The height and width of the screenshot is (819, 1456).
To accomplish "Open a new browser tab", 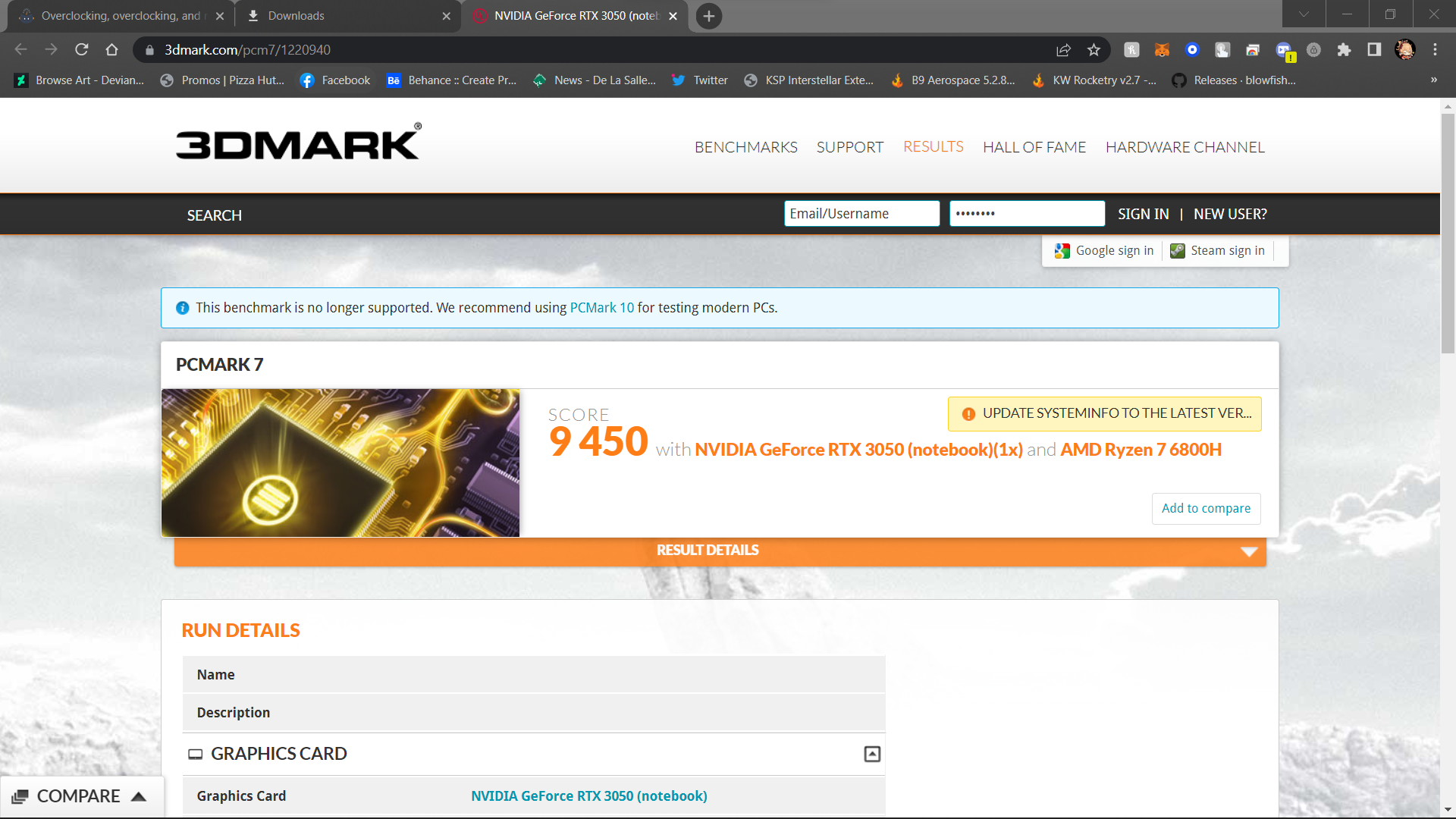I will [709, 16].
